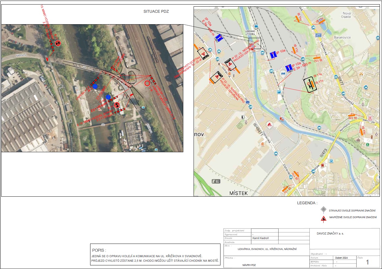This screenshot has width=382, height=269.
Task: Click the red triangle proposed-sign legend symbol
Action: (x=324, y=218)
